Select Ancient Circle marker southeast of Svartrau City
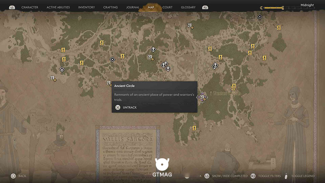This screenshot has width=325, height=183. (x=190, y=26)
